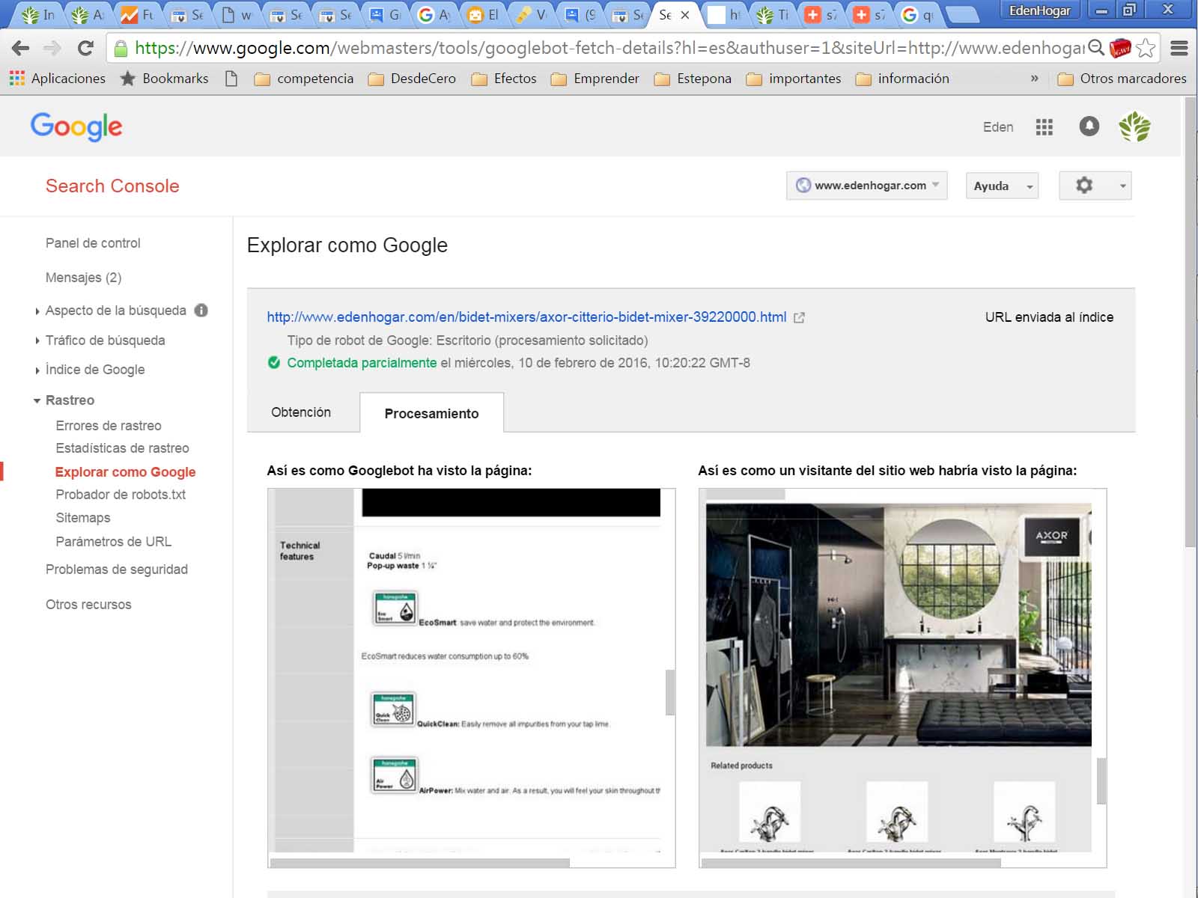Viewport: 1198px width, 898px height.
Task: Switch to the Google 'q' tab
Action: click(919, 15)
